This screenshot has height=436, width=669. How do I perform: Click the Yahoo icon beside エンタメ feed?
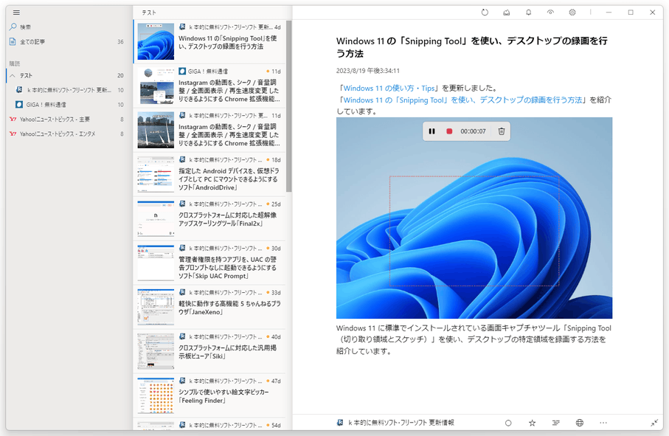point(13,134)
